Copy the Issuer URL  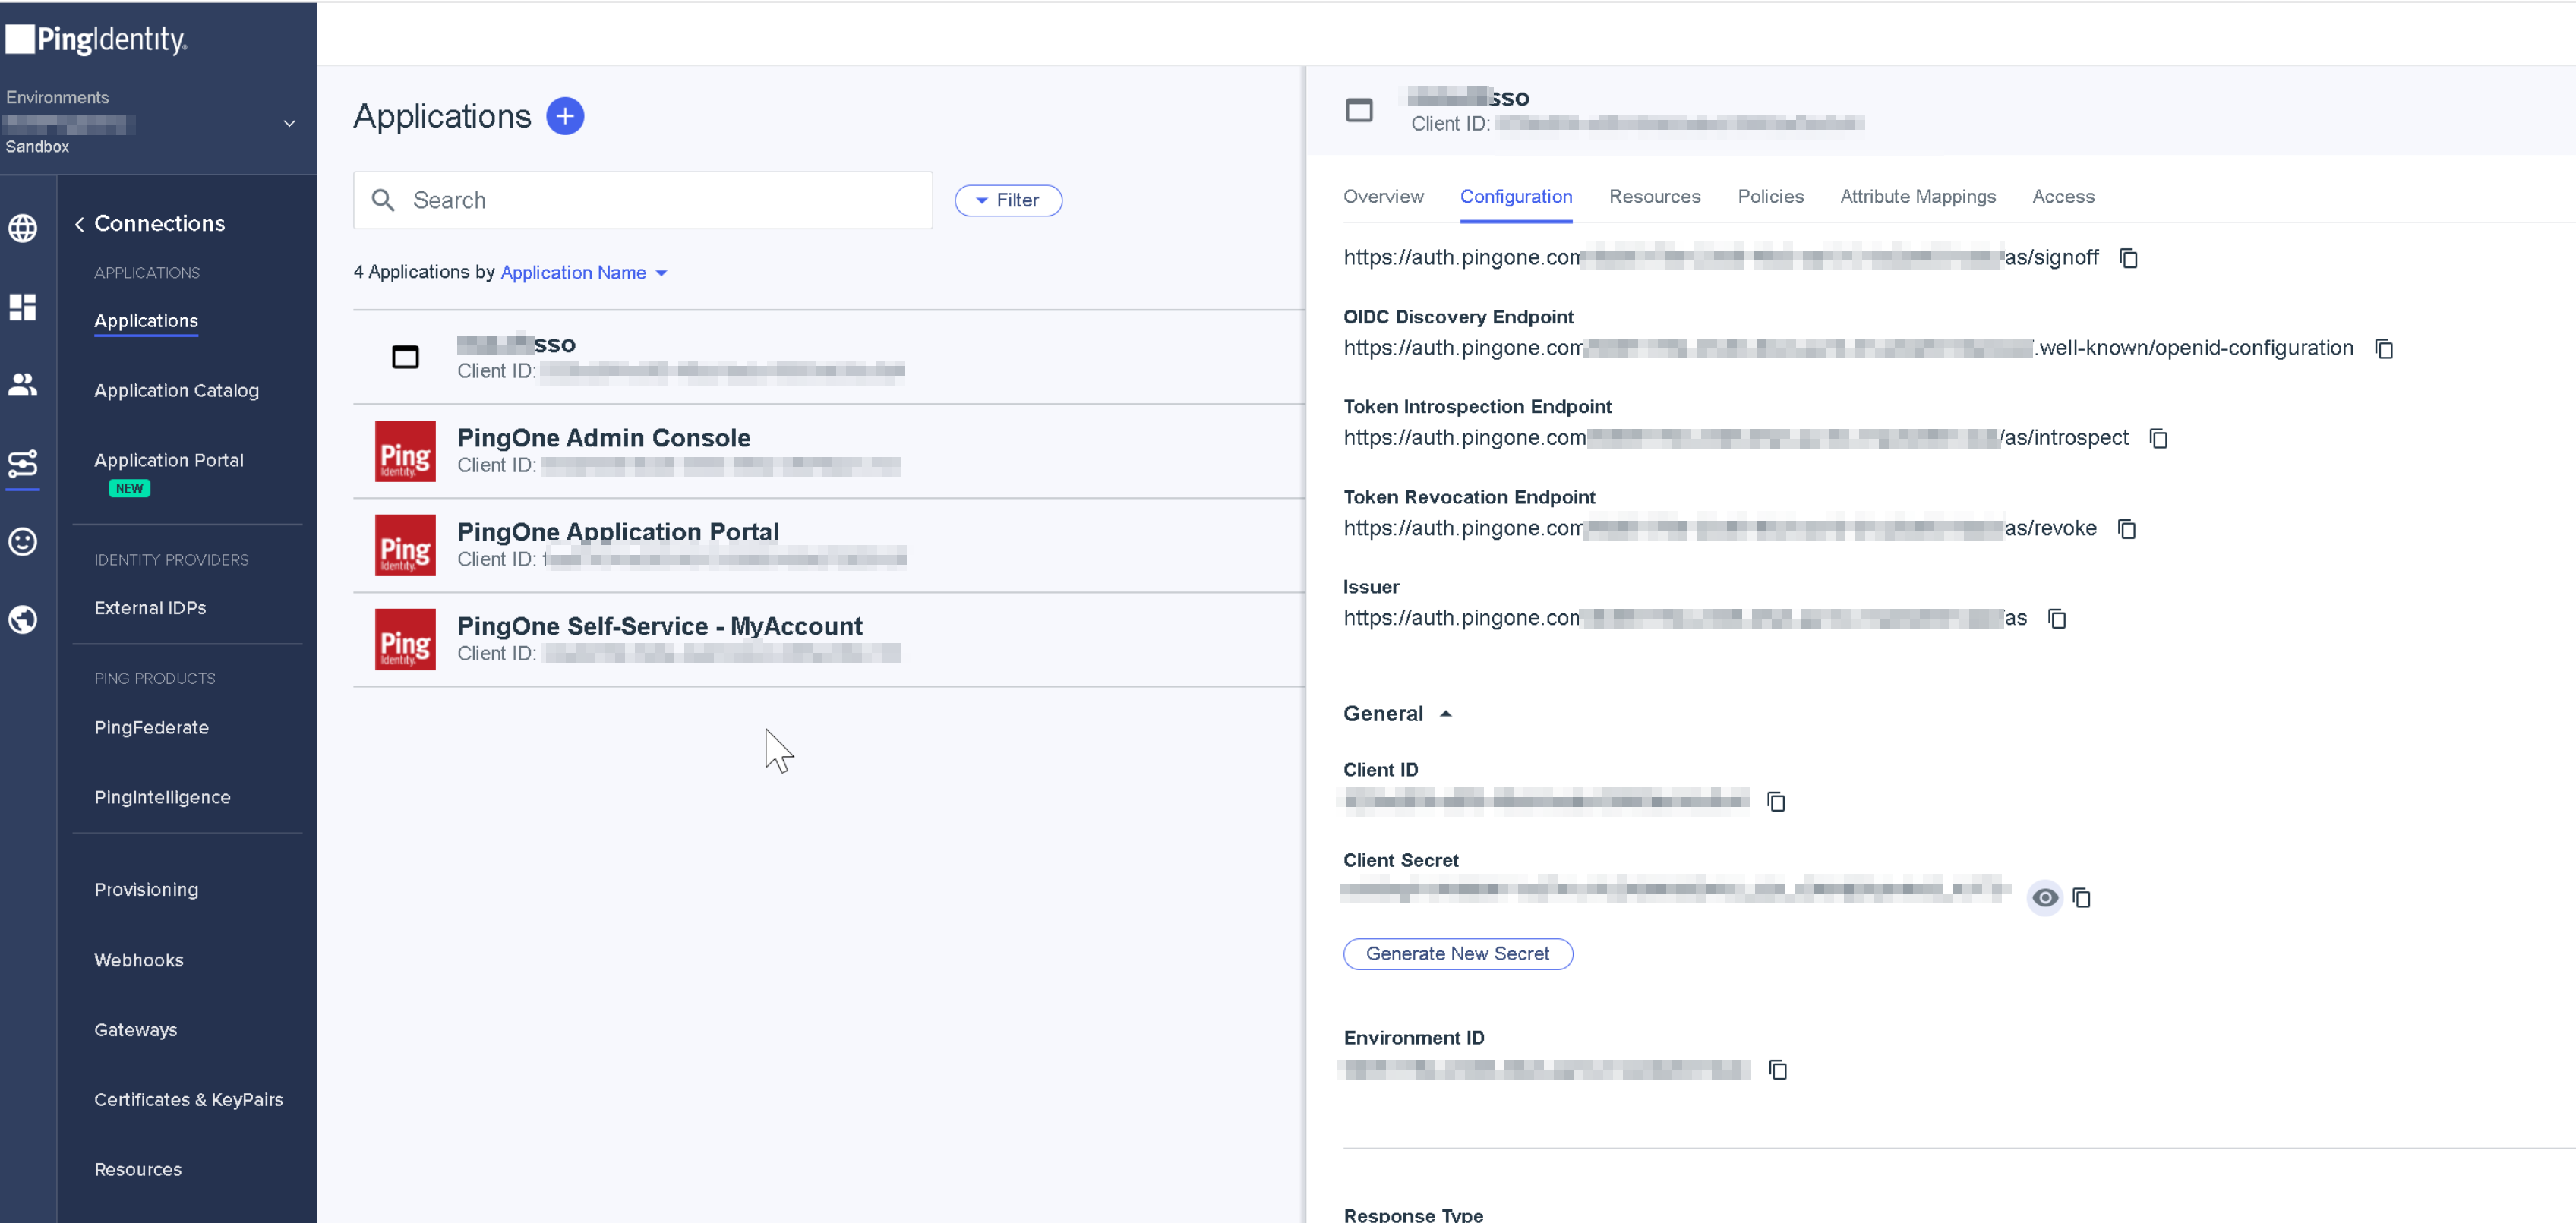(2058, 619)
